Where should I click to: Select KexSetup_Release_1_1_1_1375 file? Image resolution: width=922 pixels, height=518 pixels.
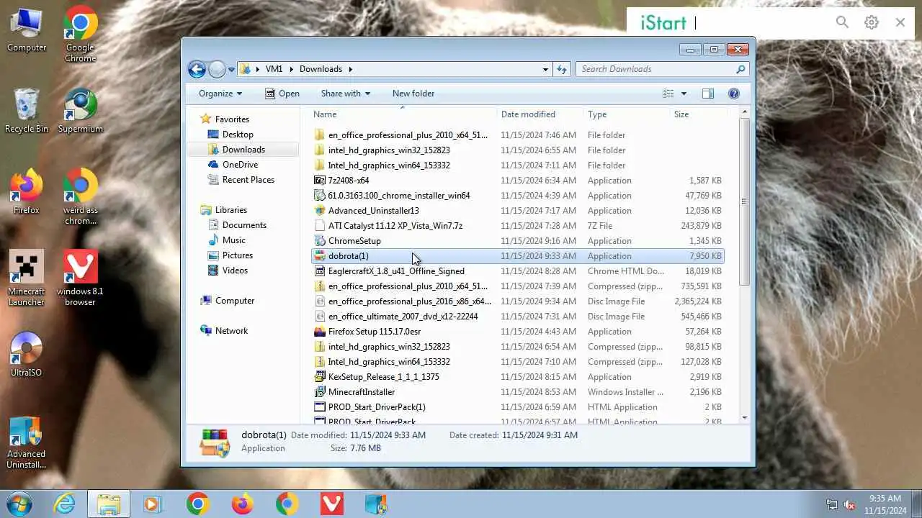coord(518,377)
